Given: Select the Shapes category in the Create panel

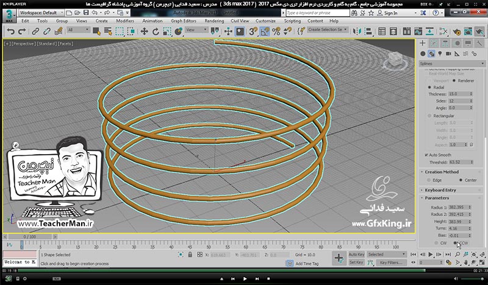Looking at the screenshot, I should pyautogui.click(x=431, y=54).
